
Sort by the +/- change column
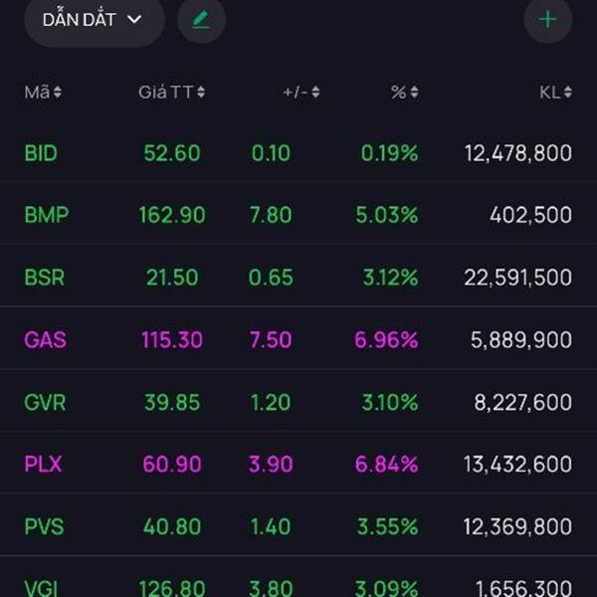point(301,93)
